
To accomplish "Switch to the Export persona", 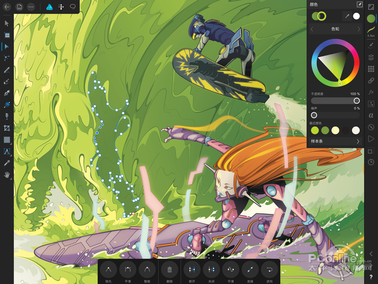I will pos(72,7).
